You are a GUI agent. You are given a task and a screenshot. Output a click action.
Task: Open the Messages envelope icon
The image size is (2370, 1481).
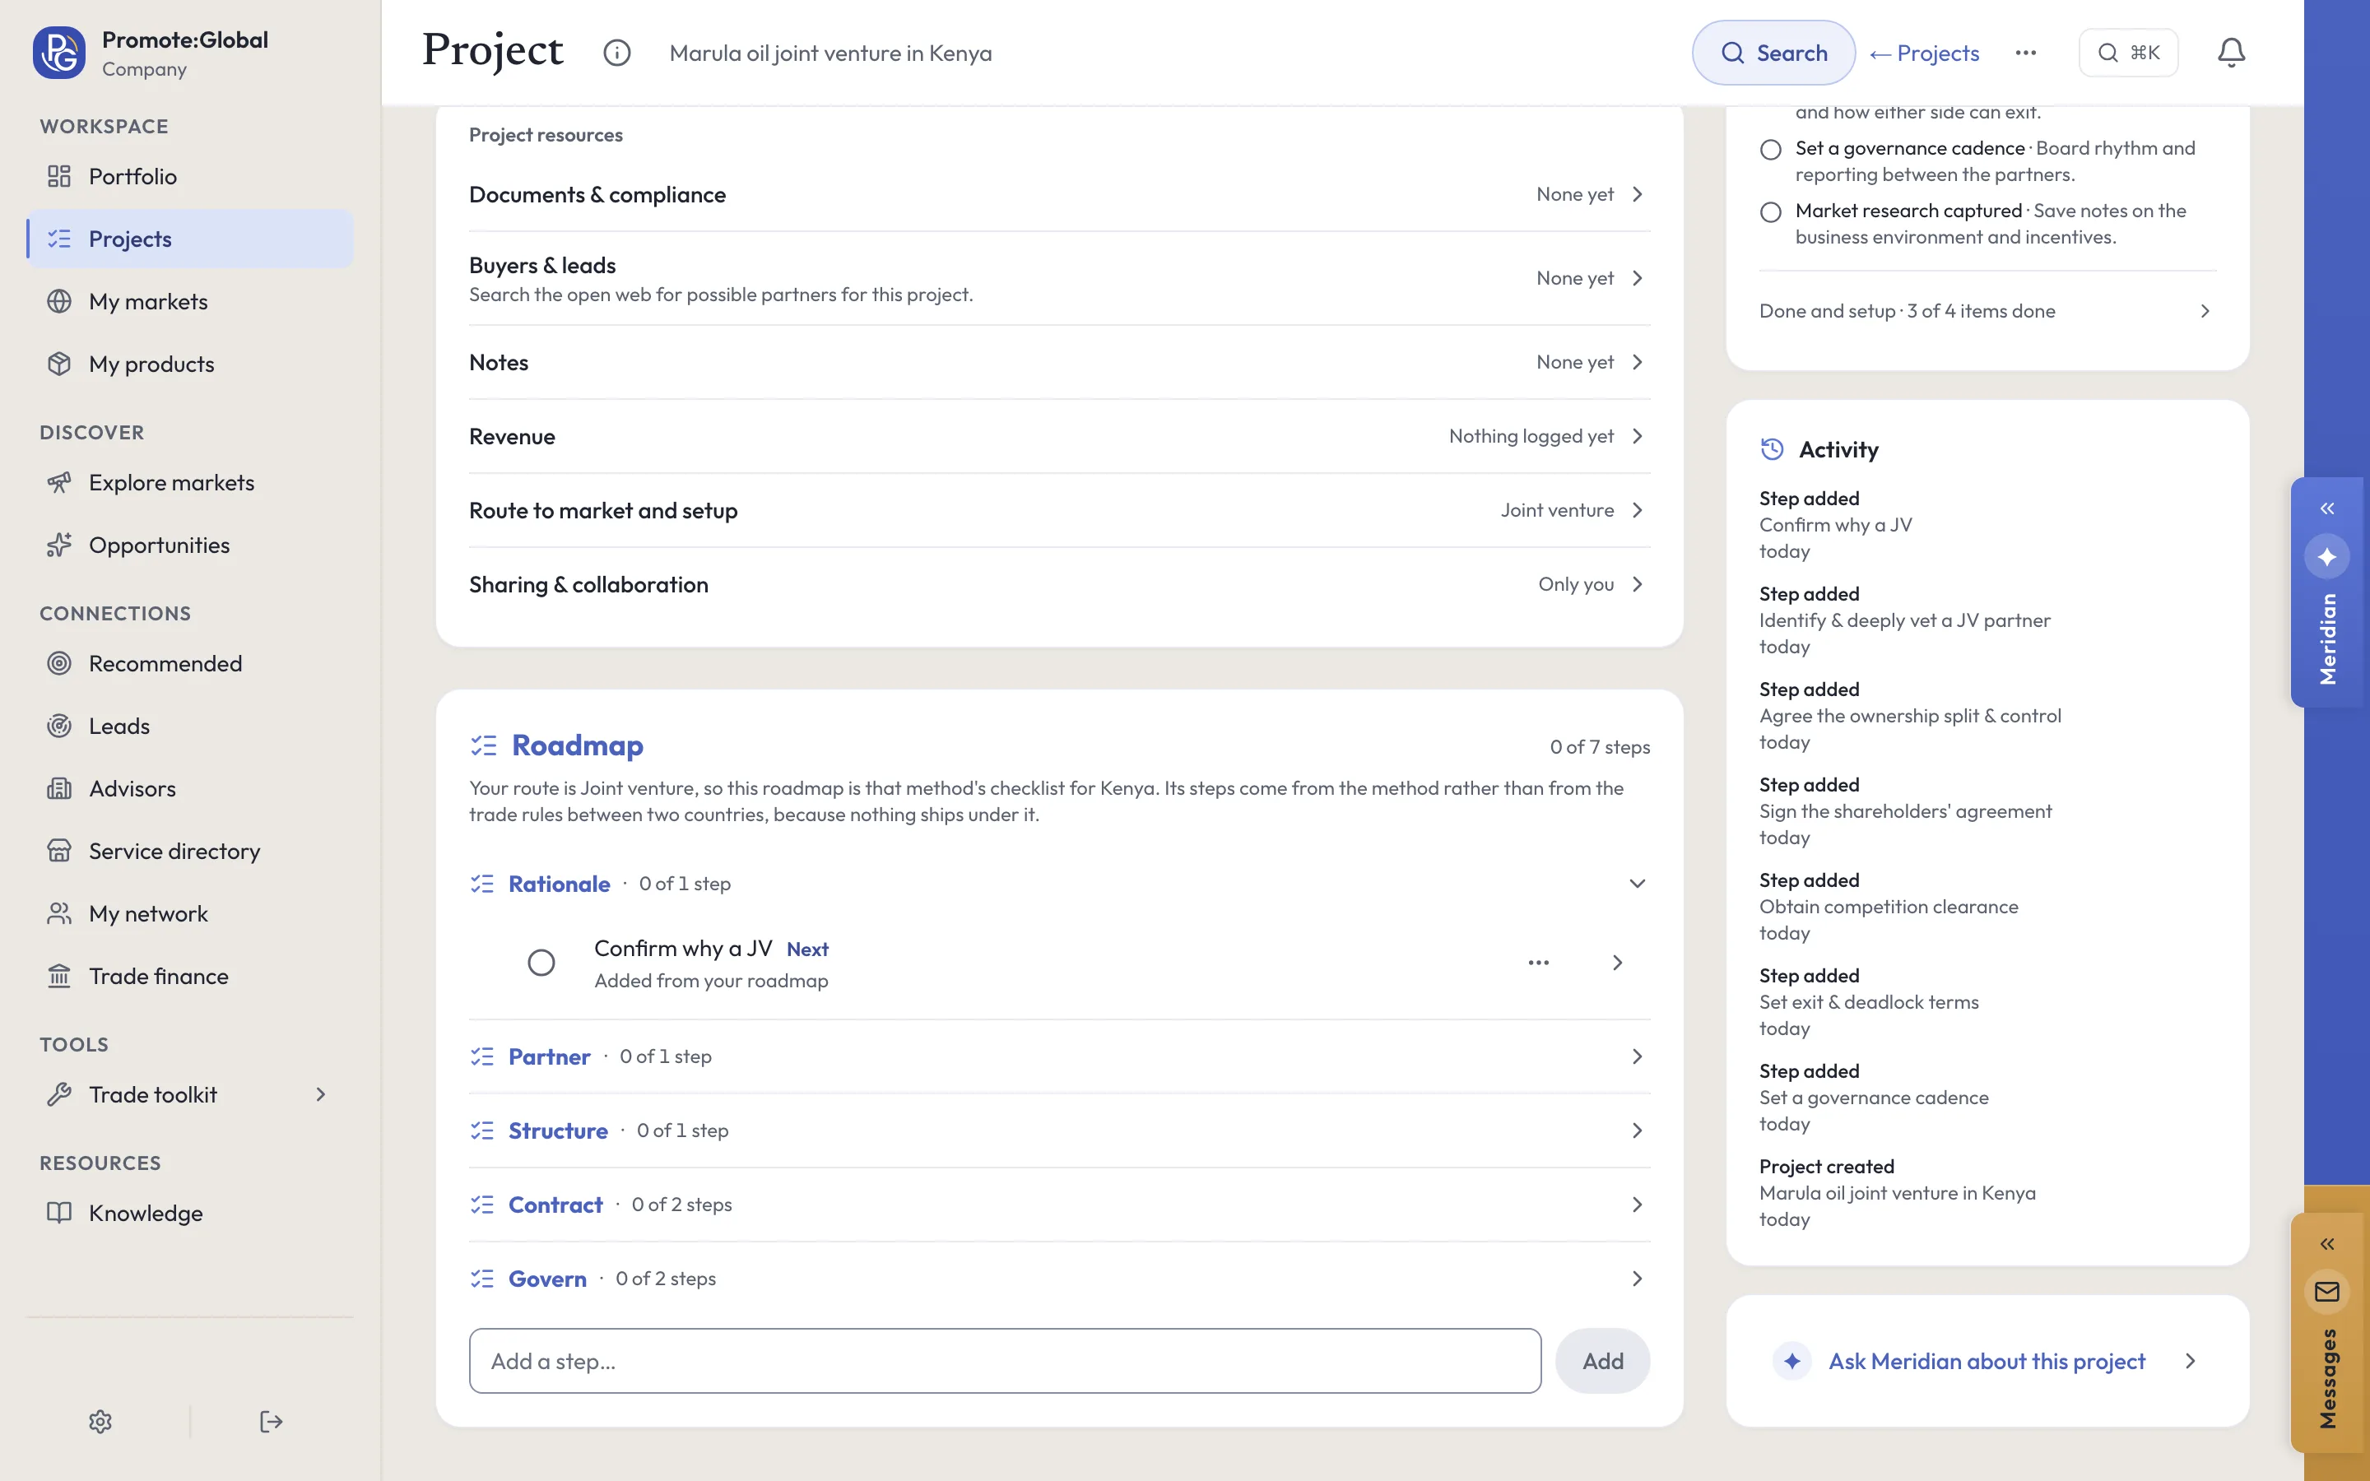2327,1292
